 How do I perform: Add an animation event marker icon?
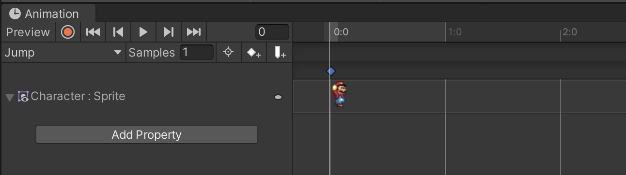pos(280,52)
